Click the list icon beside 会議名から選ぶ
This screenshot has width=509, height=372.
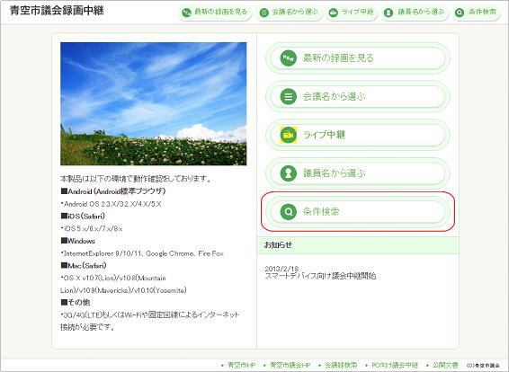click(289, 97)
